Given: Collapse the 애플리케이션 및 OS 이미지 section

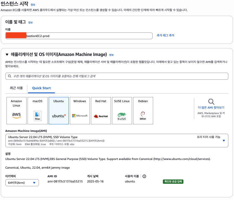Looking at the screenshot, I should point(7,55).
